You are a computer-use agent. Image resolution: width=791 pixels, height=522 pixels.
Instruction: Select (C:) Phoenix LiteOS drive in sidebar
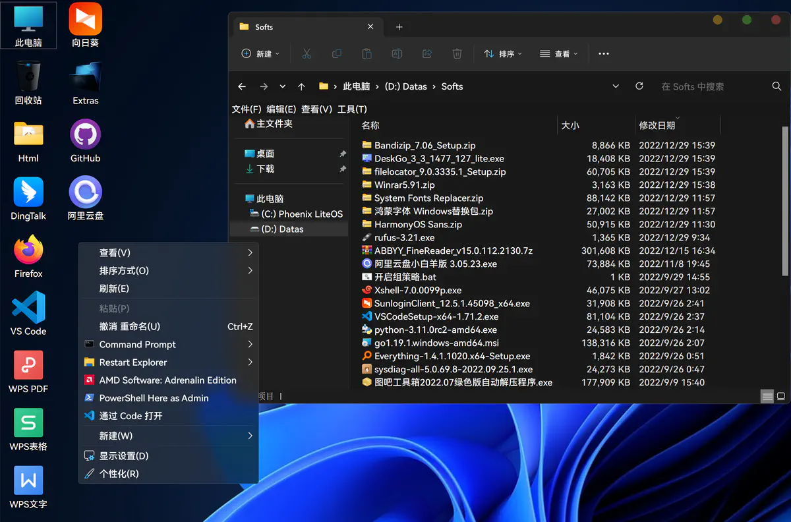tap(302, 214)
